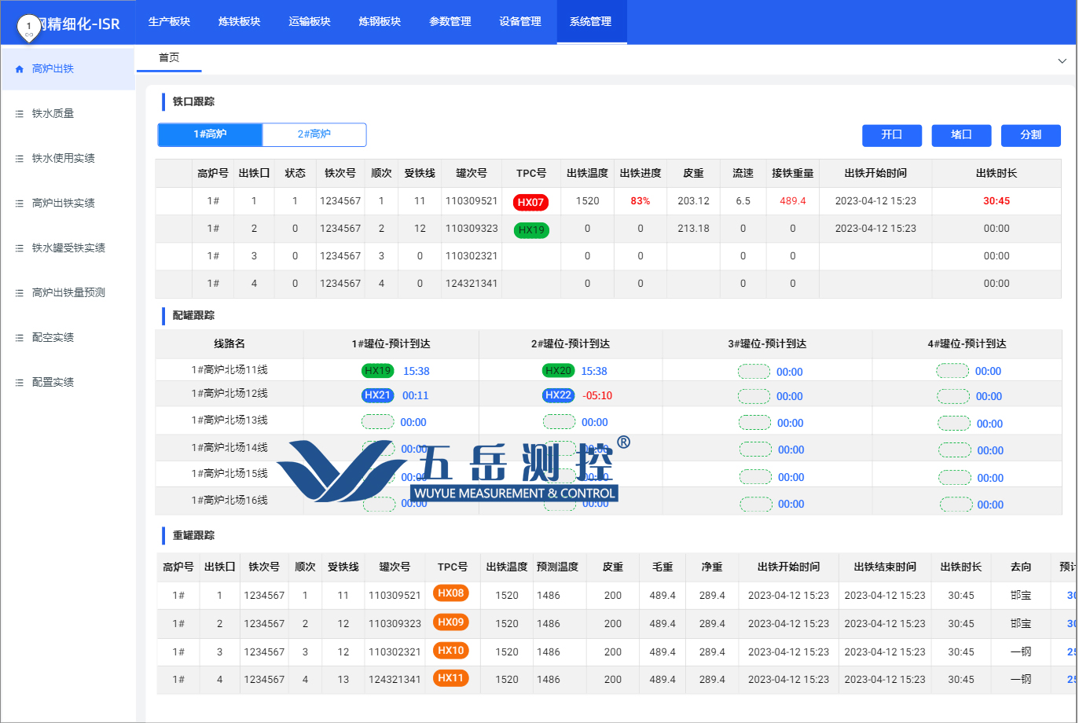
Task: Switch to the 2#高炉 view
Action: click(x=314, y=134)
